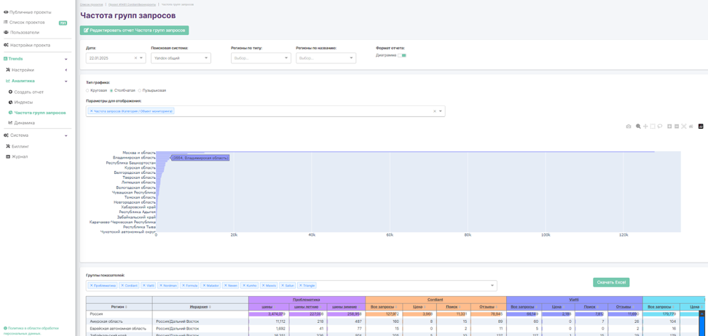Viewport: 708px width, 336px height.
Task: Click Autoscale icon in chart toolbar
Action: tap(684, 127)
